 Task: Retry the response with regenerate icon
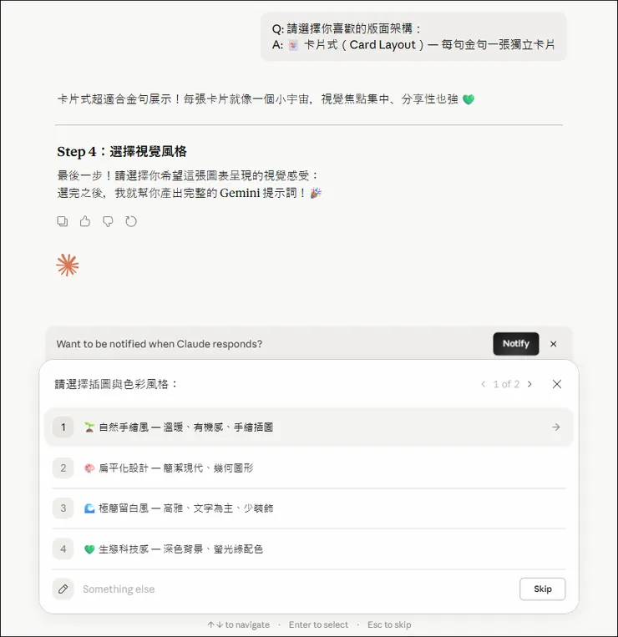(x=131, y=221)
